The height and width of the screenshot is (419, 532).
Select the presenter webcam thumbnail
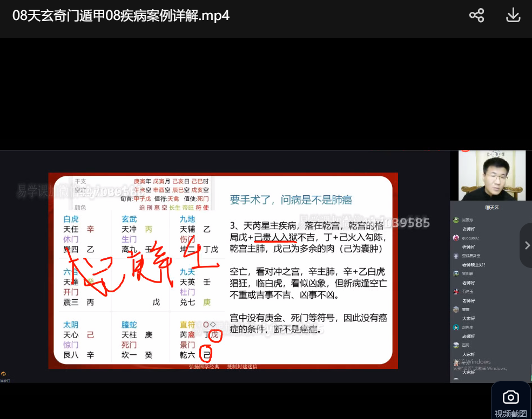pos(491,176)
